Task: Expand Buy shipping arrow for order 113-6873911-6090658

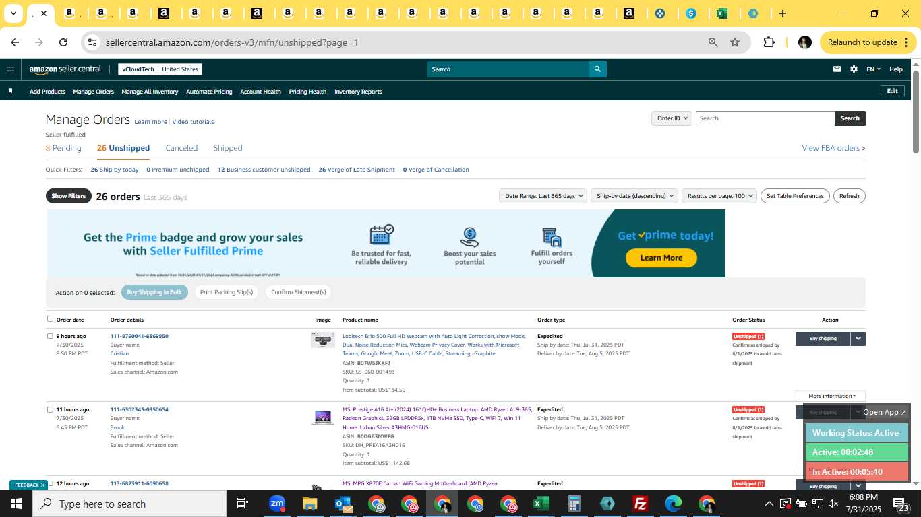Action: [858, 485]
